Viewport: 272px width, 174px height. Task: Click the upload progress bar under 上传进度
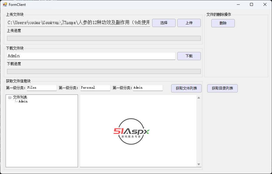click(x=104, y=38)
